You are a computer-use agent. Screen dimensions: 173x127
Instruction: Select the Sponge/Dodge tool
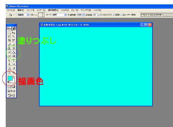pos(14,56)
